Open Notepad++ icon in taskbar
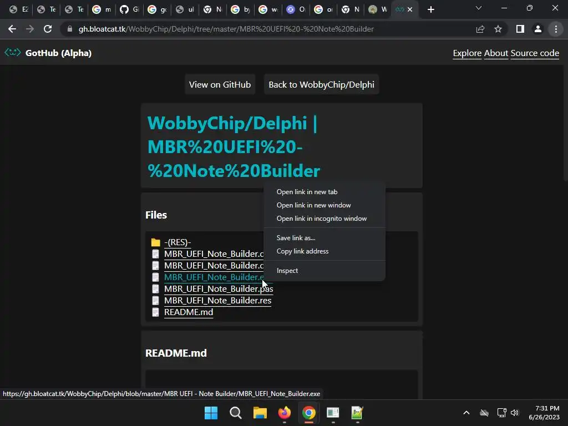 coord(357,413)
